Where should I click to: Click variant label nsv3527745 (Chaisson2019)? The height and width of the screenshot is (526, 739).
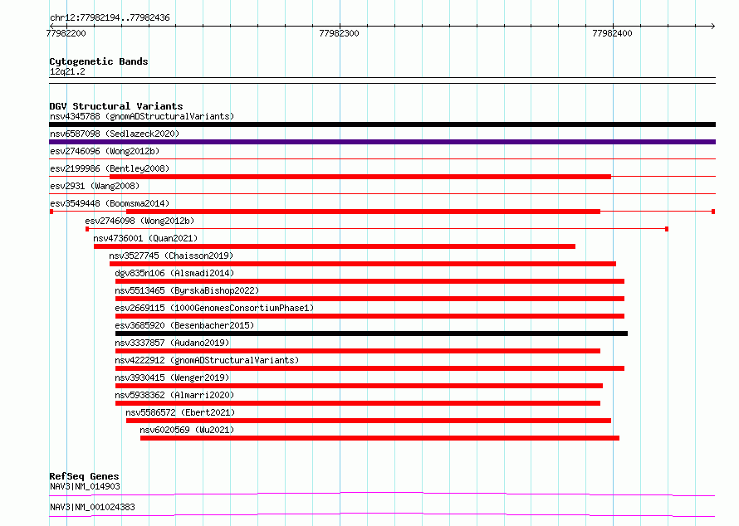171,256
